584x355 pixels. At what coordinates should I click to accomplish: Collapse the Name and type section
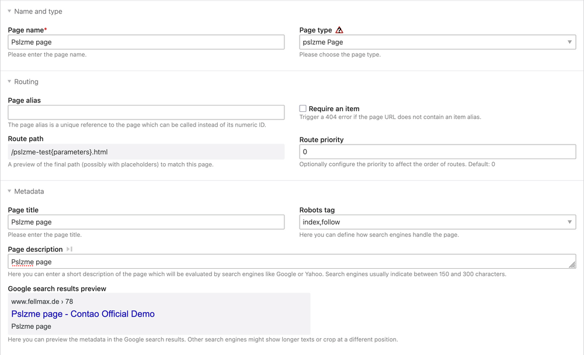[34, 12]
